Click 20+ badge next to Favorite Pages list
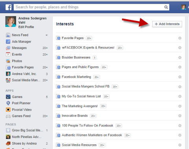Viewport: 189px width, 149px height. click(x=89, y=38)
